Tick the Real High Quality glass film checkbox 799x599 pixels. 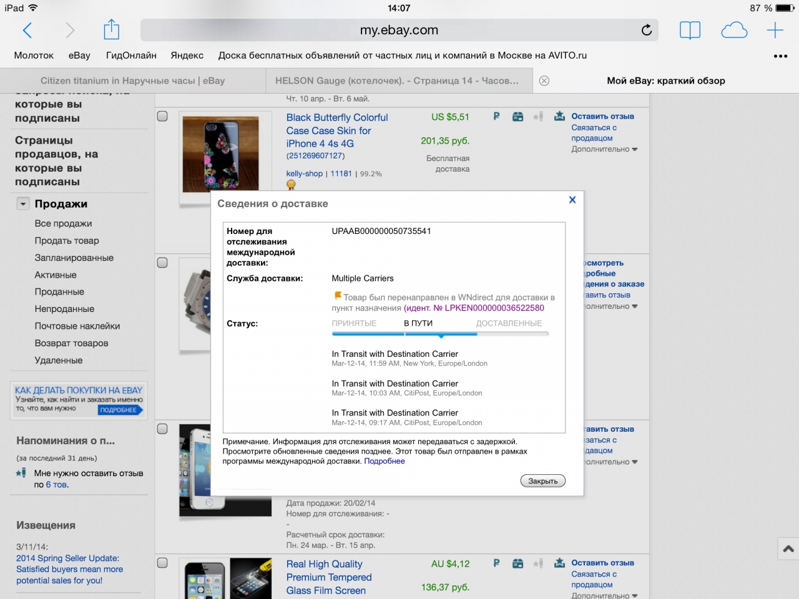pyautogui.click(x=162, y=563)
